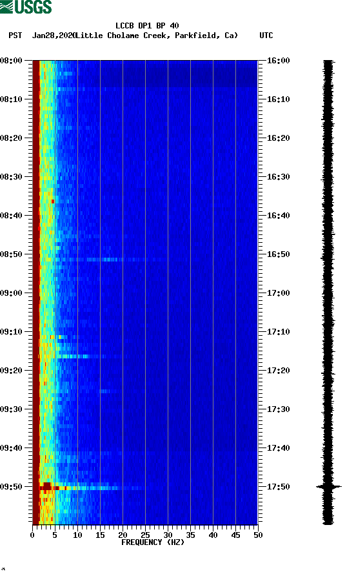Select the title text 'LCCB DP1 BP 40'

point(147,26)
